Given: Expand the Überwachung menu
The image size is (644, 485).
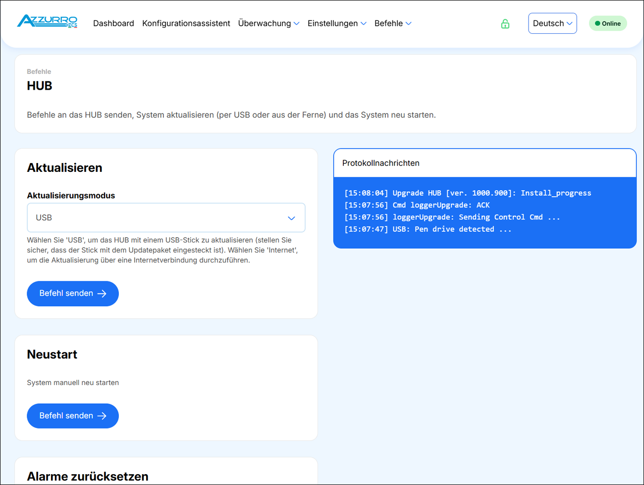Looking at the screenshot, I should (268, 23).
